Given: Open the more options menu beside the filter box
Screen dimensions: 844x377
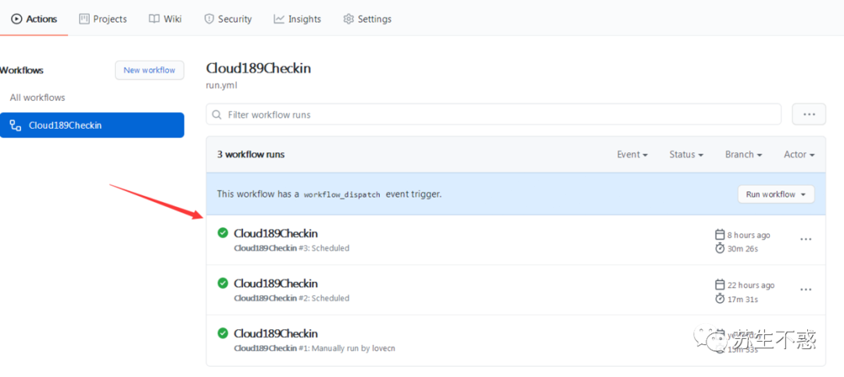Looking at the screenshot, I should 809,115.
